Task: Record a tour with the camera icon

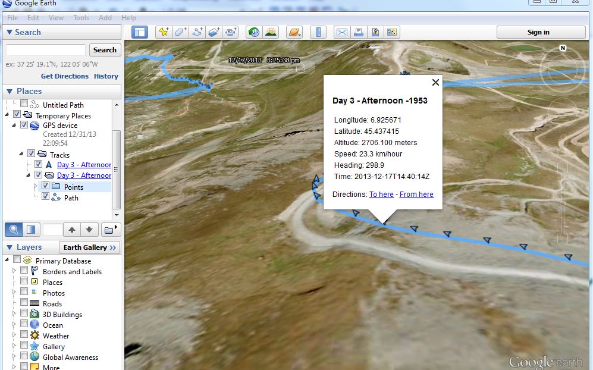Action: (230, 32)
